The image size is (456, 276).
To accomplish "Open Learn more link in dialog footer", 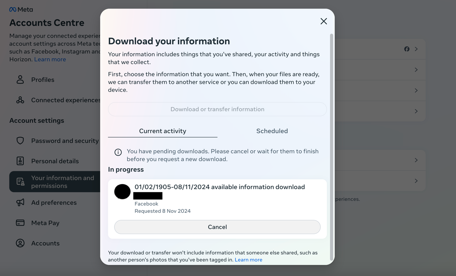I will pos(248,260).
